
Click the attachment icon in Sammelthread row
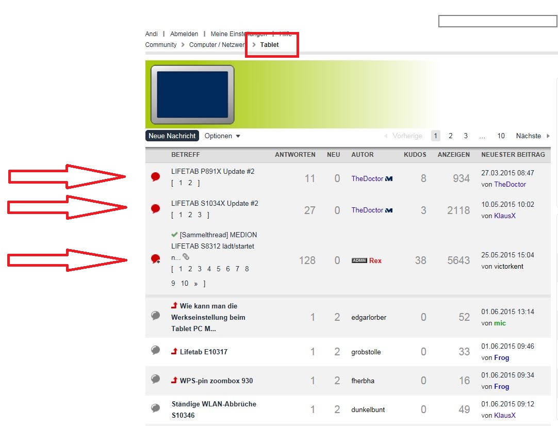pos(186,257)
